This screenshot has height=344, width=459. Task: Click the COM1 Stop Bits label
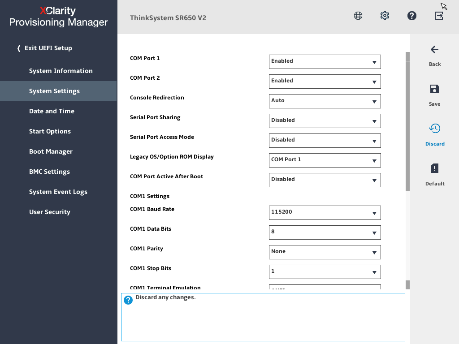point(151,268)
